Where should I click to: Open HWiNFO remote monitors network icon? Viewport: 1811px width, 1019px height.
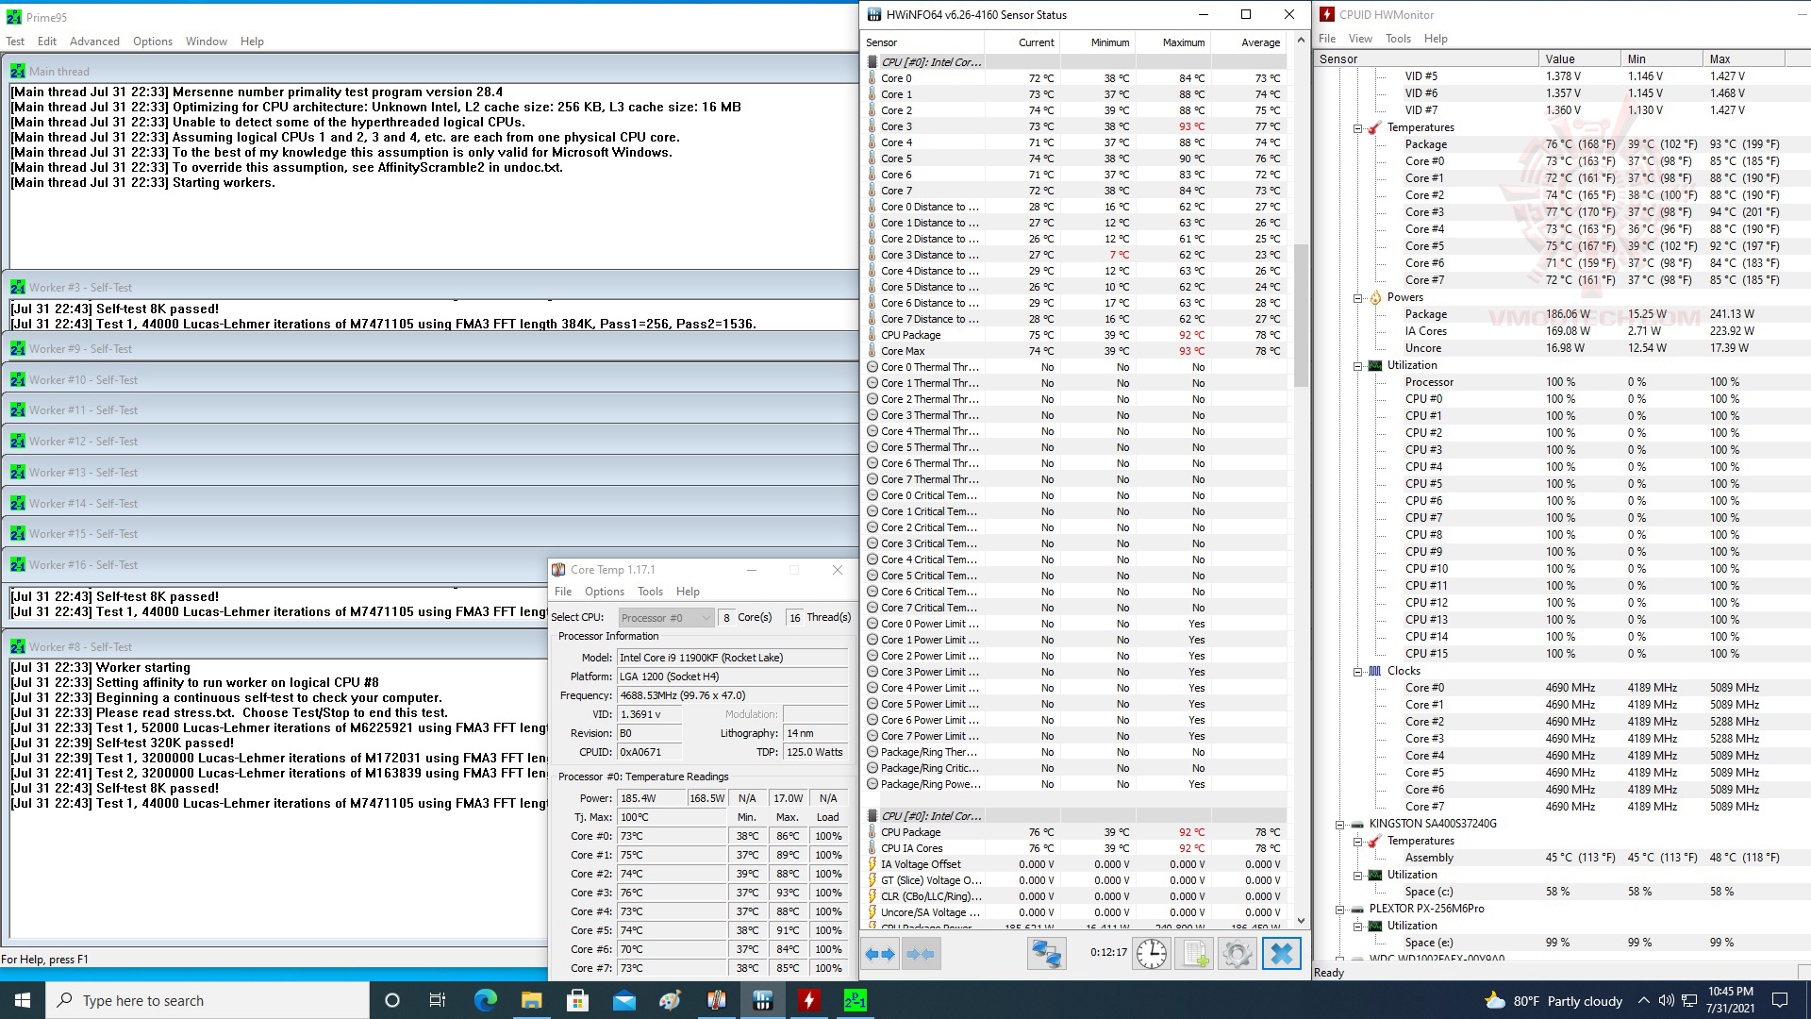[x=1046, y=954]
